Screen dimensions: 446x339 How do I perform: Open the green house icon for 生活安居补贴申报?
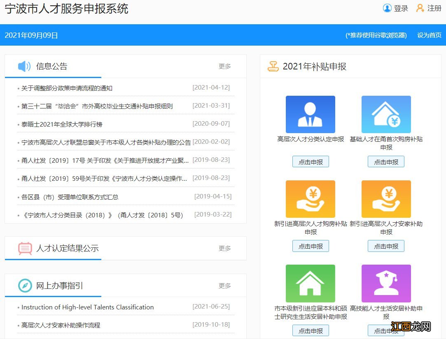[x=310, y=283]
